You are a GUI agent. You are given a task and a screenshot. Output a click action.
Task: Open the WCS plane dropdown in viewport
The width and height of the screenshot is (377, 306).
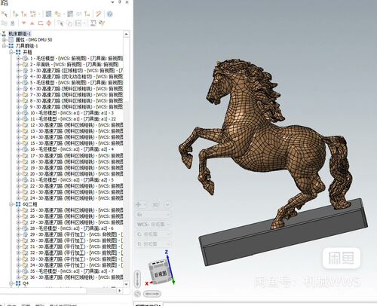click(154, 225)
